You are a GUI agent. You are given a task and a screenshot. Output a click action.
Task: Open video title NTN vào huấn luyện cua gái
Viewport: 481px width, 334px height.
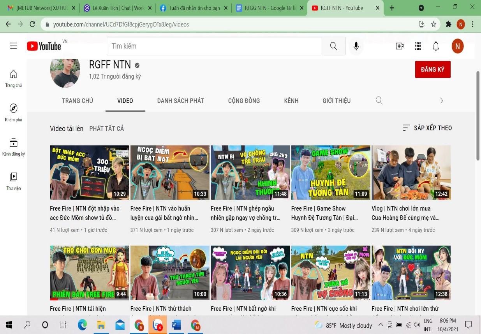coord(164,213)
